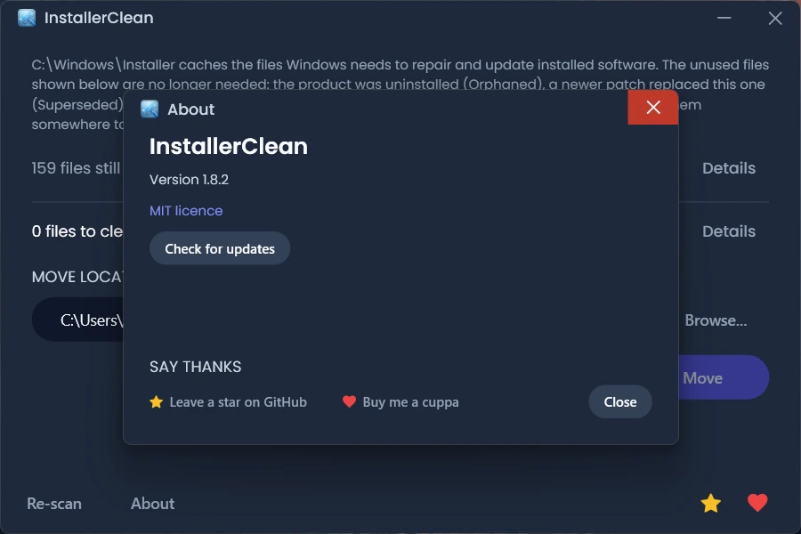The width and height of the screenshot is (801, 534).
Task: Click the Check for updates button
Action: click(x=220, y=248)
